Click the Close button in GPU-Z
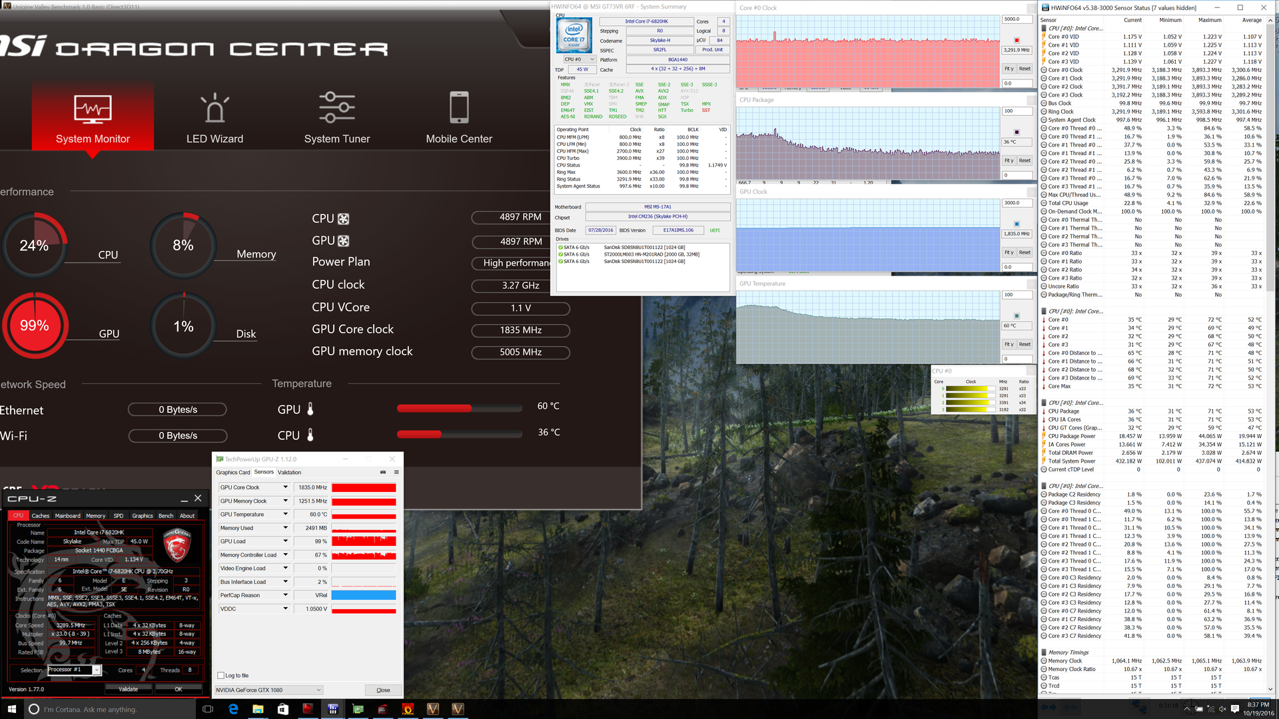Screen dimensions: 1279x719 [383, 690]
